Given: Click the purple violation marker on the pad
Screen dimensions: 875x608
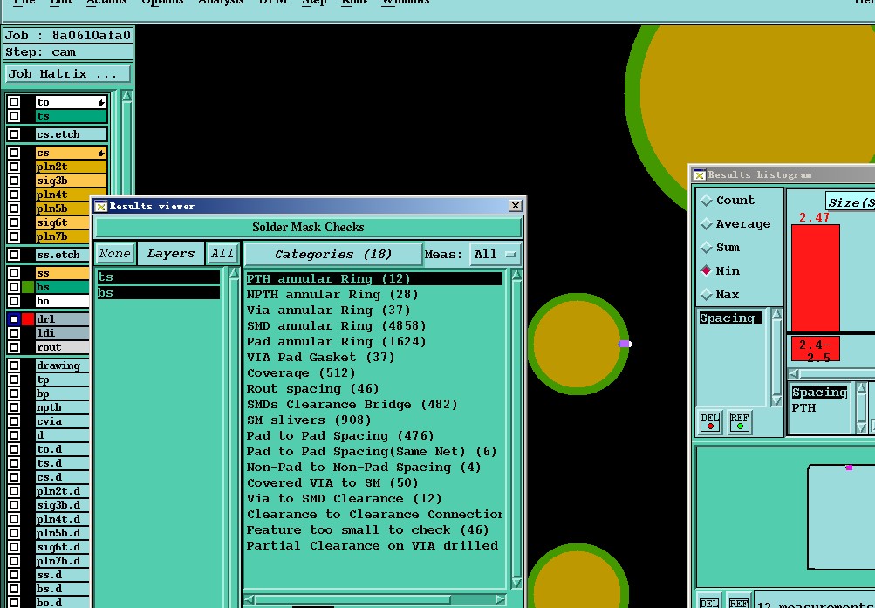Looking at the screenshot, I should (625, 345).
